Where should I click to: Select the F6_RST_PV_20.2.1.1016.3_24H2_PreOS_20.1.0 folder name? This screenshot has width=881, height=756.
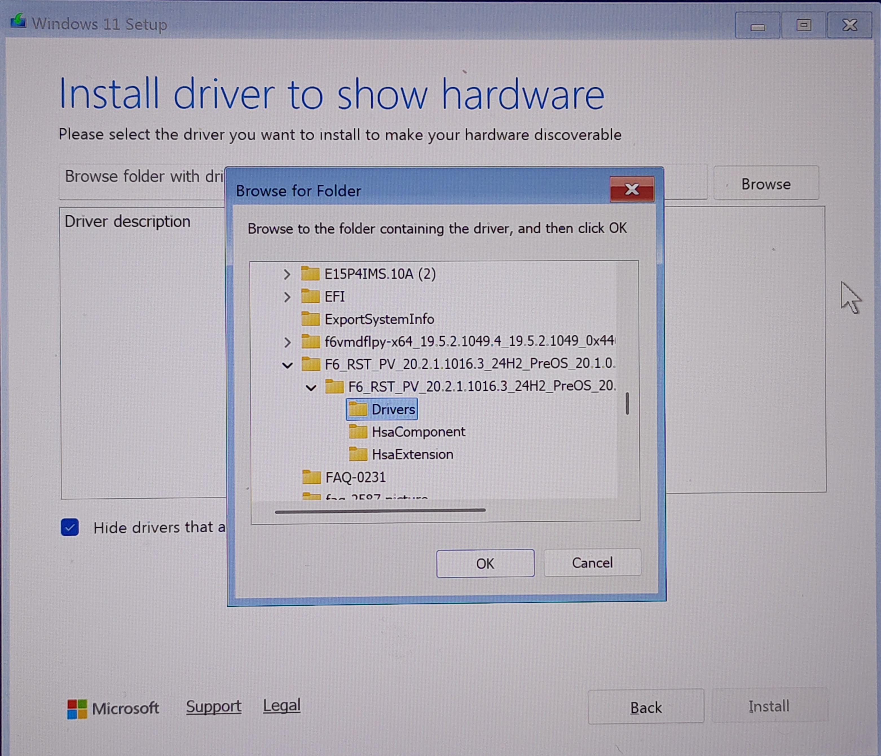click(x=470, y=364)
